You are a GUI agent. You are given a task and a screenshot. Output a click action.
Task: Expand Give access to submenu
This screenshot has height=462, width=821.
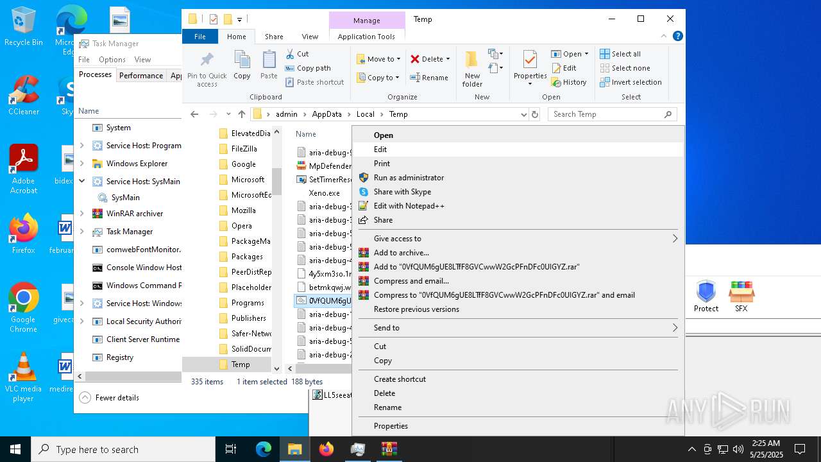coord(519,239)
